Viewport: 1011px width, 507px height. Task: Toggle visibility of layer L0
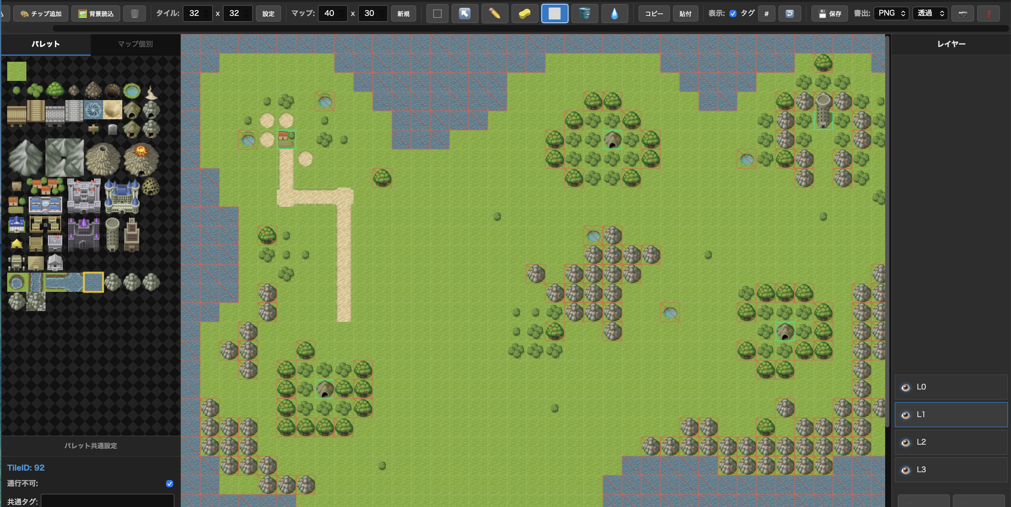[x=906, y=387]
